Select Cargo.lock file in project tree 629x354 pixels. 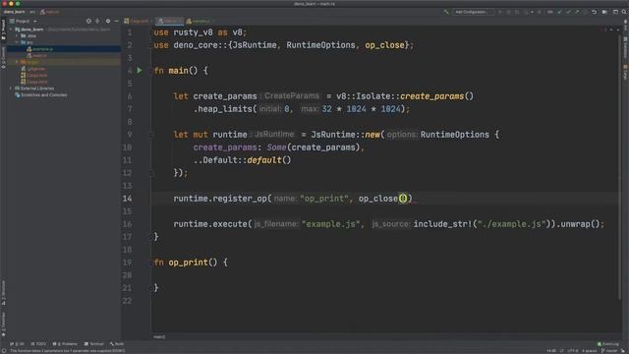34,75
